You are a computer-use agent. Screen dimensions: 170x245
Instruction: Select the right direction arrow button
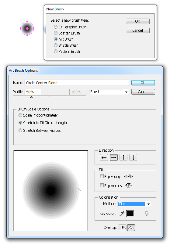click(x=114, y=157)
